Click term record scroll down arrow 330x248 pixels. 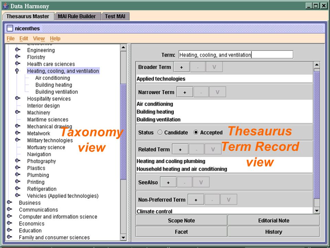(317, 210)
